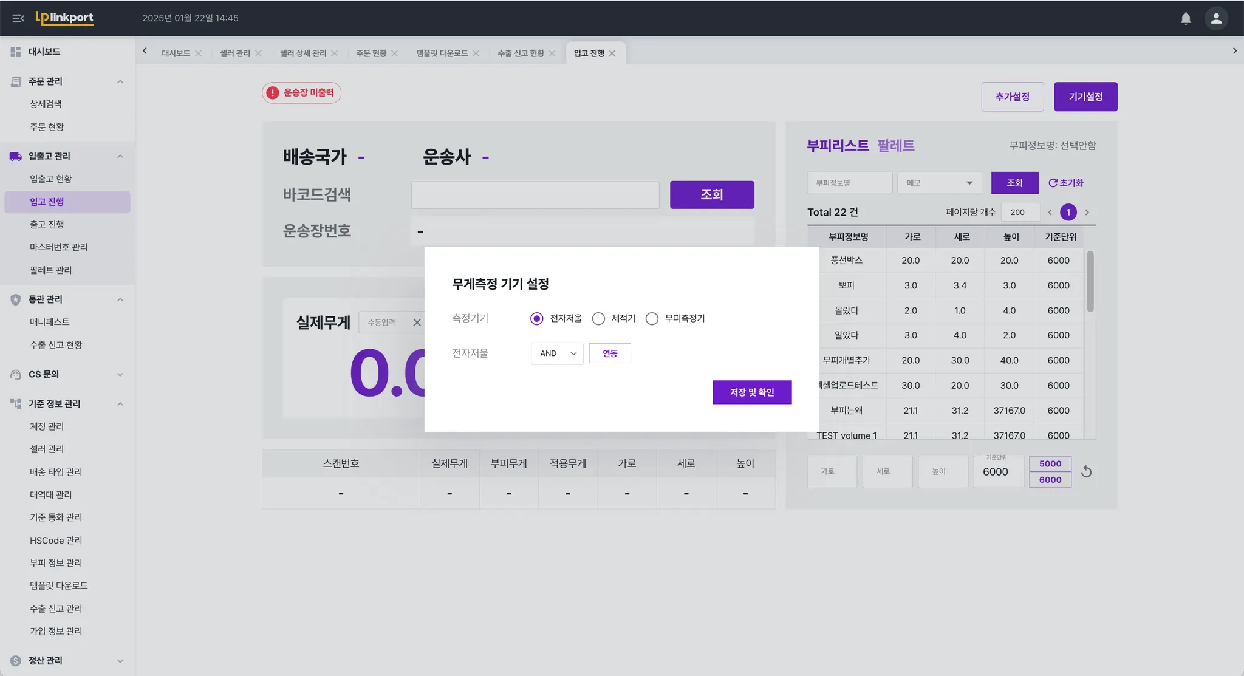Open the AND scale dropdown
The image size is (1244, 676).
556,353
